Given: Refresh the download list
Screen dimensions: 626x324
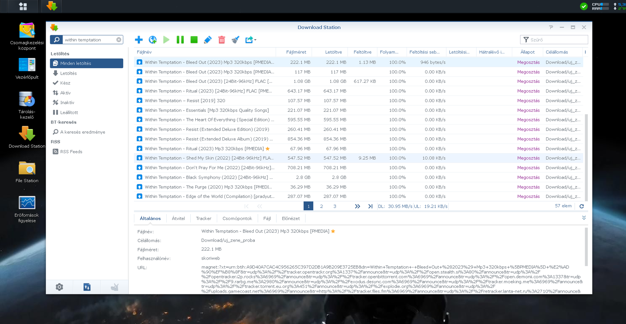Looking at the screenshot, I should 582,206.
